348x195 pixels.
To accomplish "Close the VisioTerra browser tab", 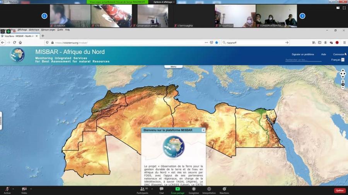I will click(x=37, y=36).
